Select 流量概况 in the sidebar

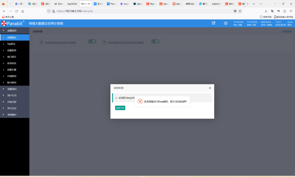pyautogui.click(x=15, y=37)
